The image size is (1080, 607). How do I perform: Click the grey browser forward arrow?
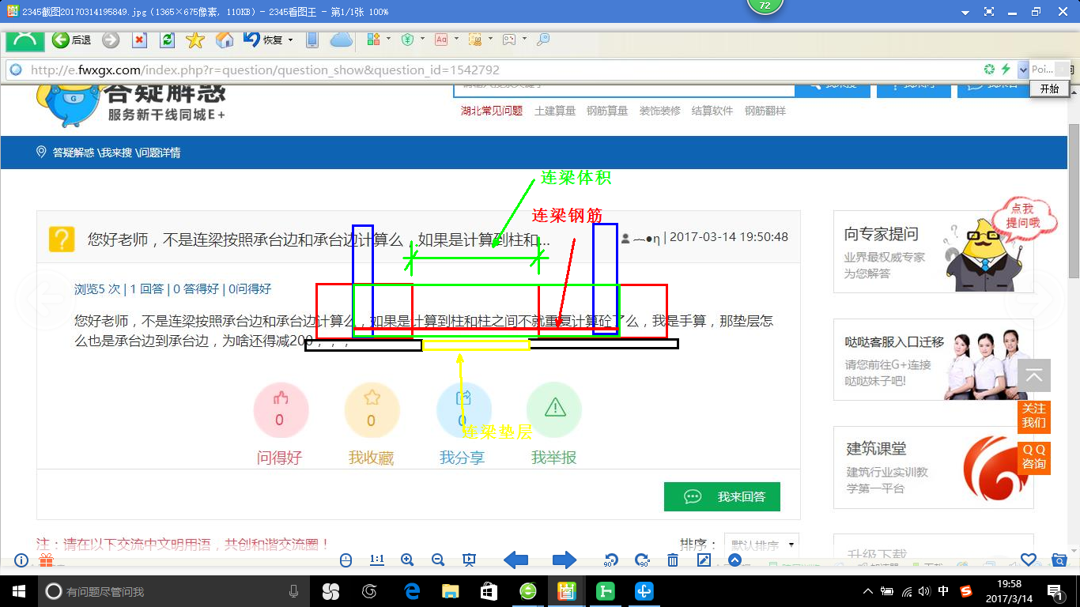point(111,40)
